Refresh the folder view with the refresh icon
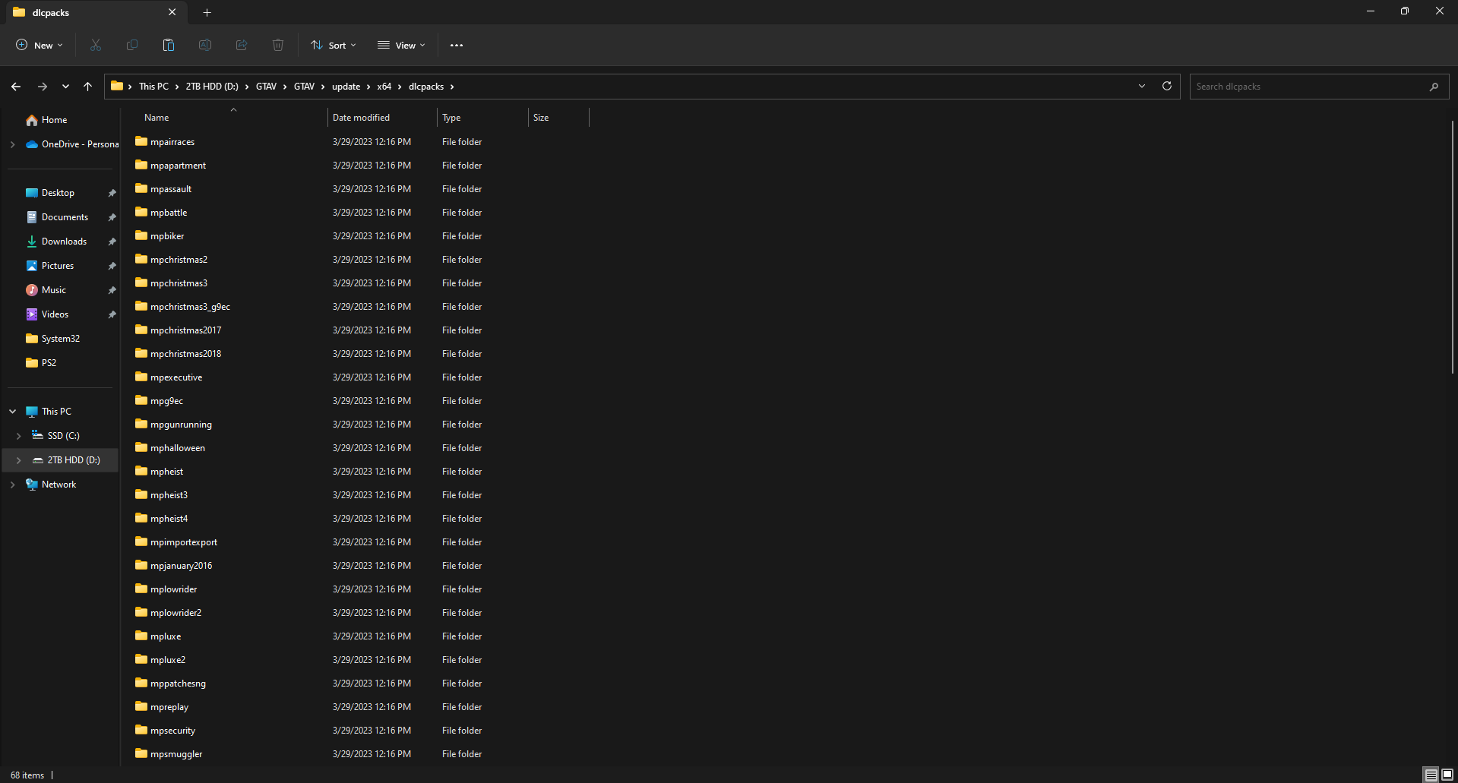 tap(1166, 86)
